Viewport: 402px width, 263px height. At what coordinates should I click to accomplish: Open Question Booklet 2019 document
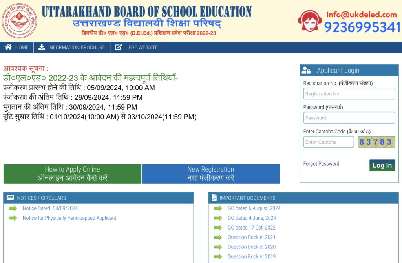pyautogui.click(x=252, y=257)
